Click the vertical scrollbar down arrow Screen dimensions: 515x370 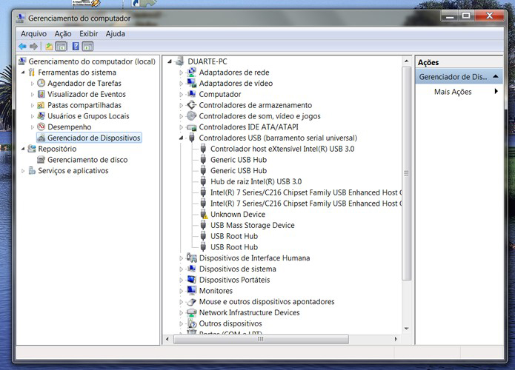point(407,329)
